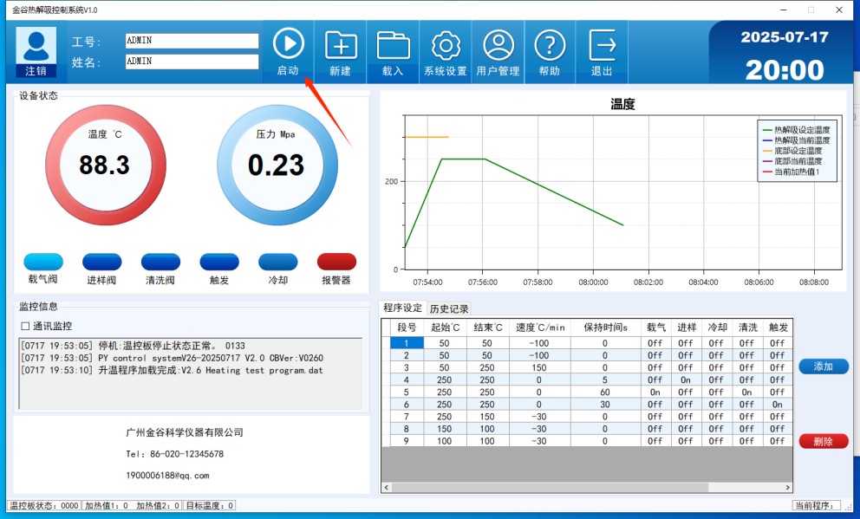860x519 pixels.
Task: Click 触发 On cell in row 6
Action: (x=778, y=405)
